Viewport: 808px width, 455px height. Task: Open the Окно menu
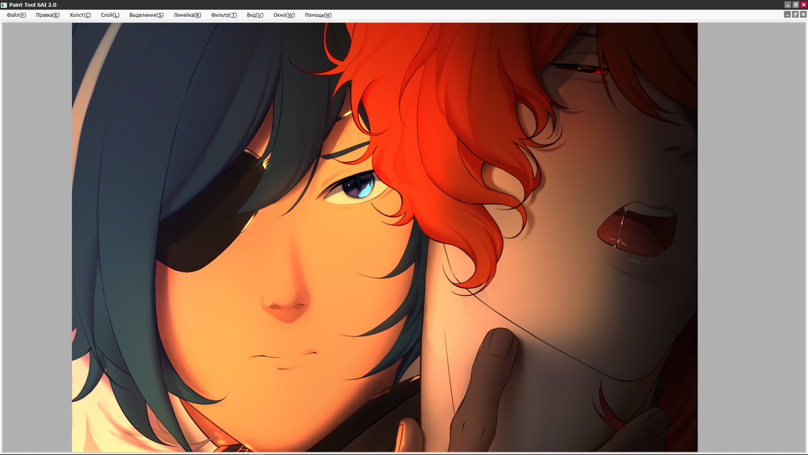[284, 15]
